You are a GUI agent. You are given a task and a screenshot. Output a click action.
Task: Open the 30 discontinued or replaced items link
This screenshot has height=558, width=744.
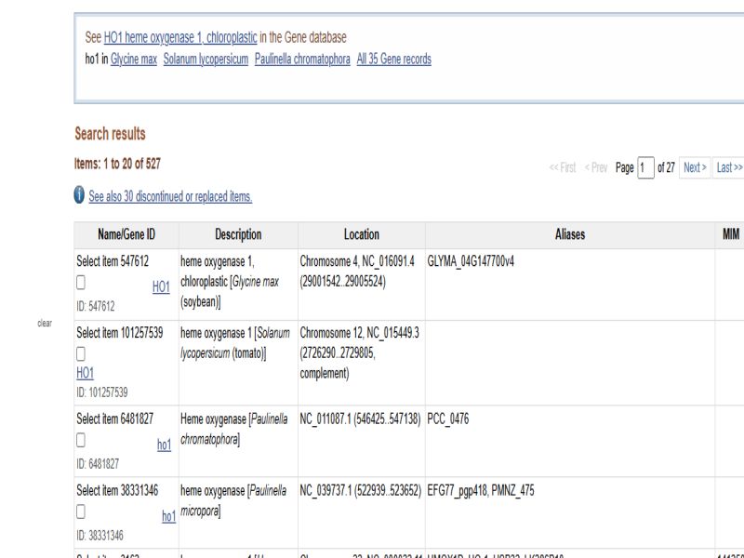tap(170, 196)
